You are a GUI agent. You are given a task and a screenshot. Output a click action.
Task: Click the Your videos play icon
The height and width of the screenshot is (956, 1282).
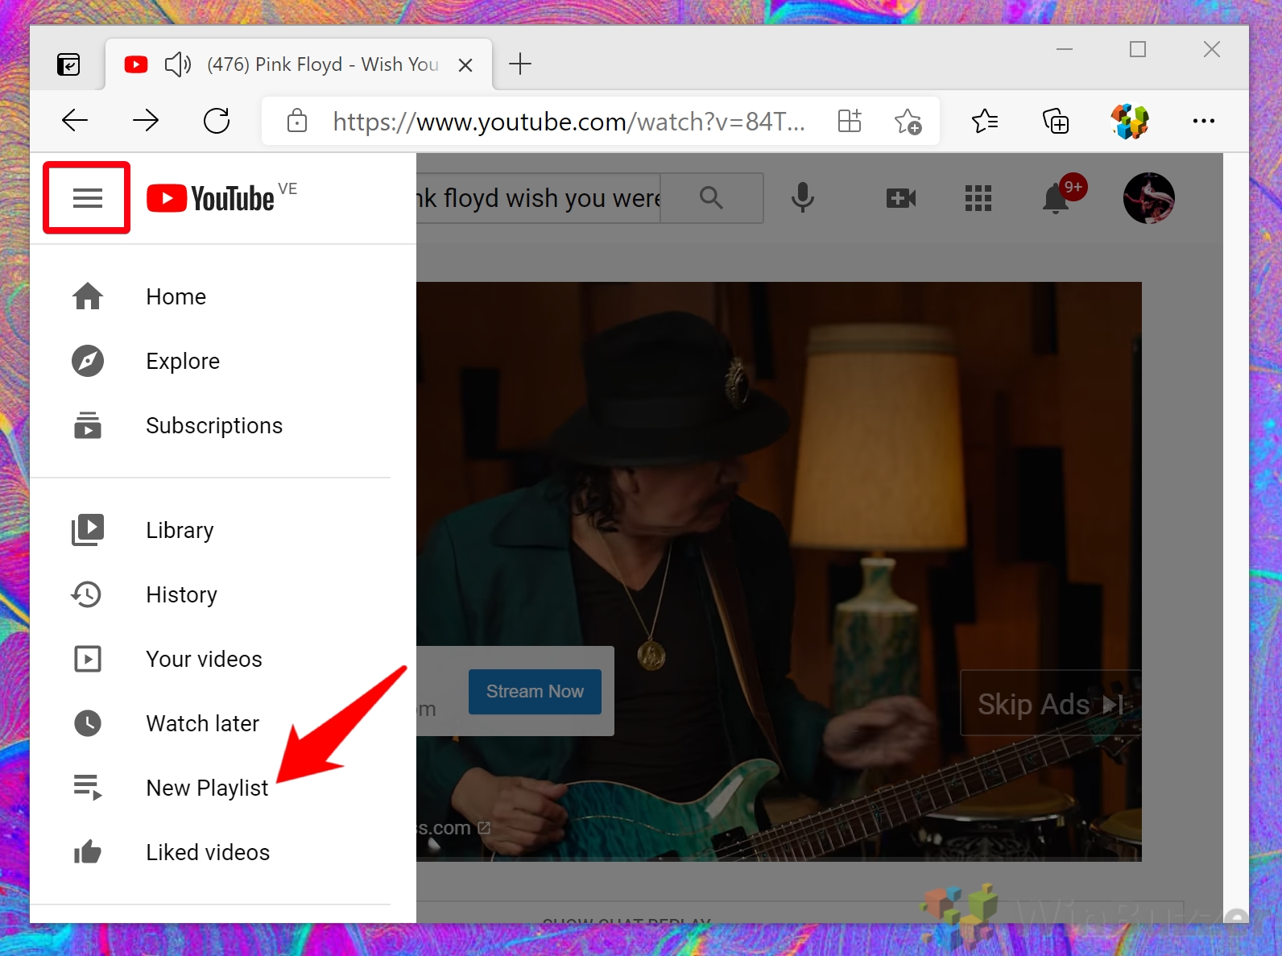pyautogui.click(x=88, y=659)
